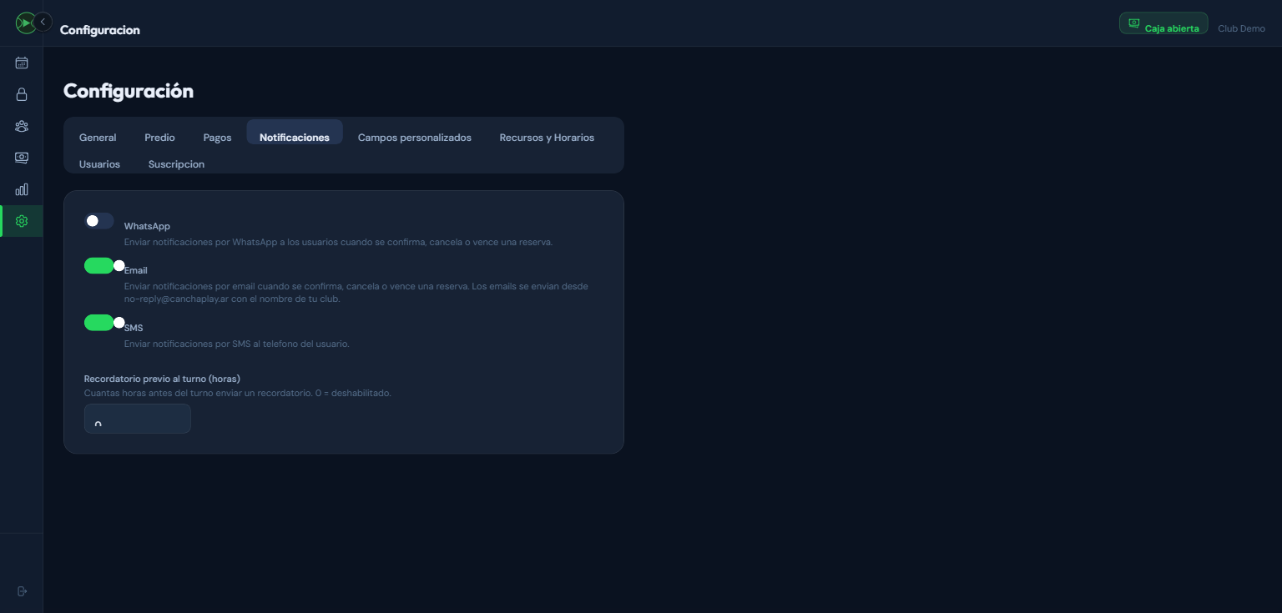Focus the reminder hours input field

[x=138, y=419]
